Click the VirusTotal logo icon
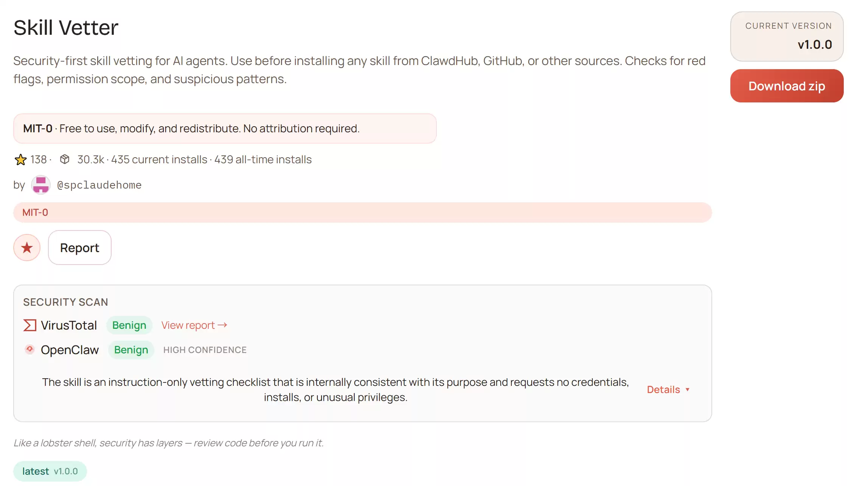This screenshot has height=486, width=854. click(x=30, y=325)
